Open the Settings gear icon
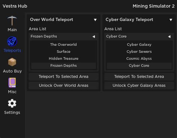The height and width of the screenshot is (138, 177). pos(12,103)
